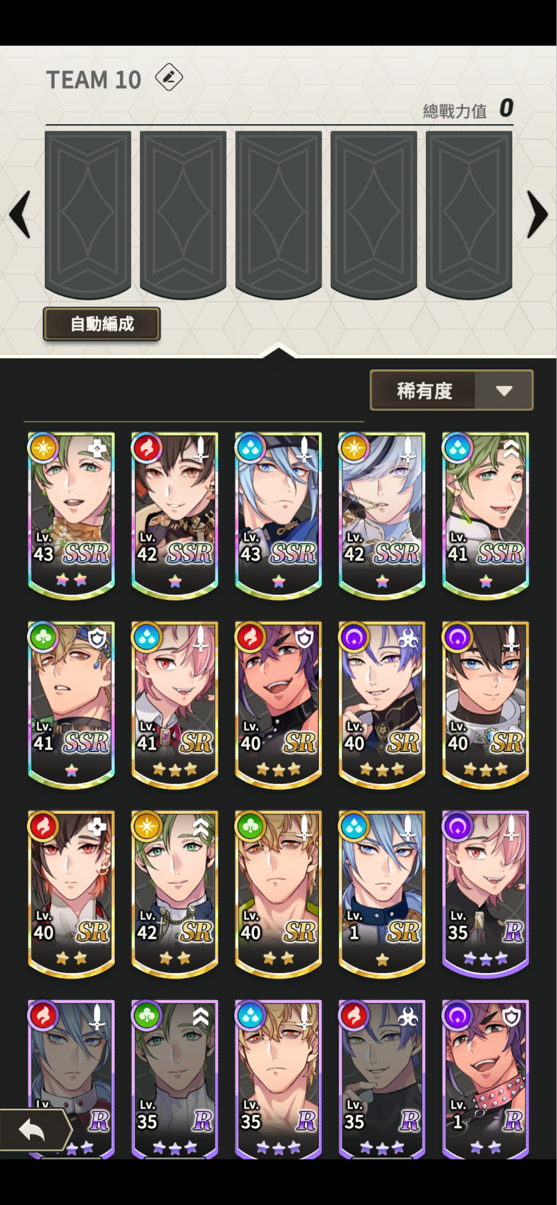Screen dimensions: 557x1205
Task: Click the fire element icon on Lv.42 SSR card
Action: (147, 448)
